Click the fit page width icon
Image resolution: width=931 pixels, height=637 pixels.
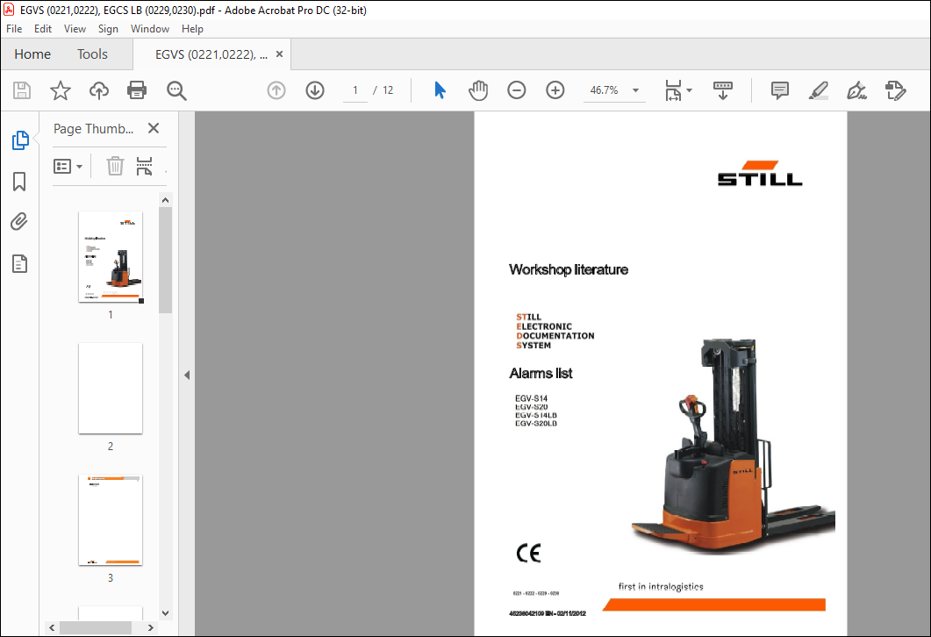[x=673, y=90]
